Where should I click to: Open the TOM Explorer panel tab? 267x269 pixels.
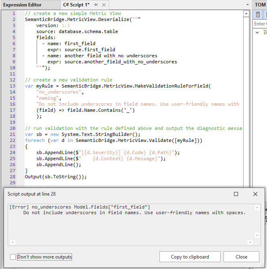[260, 4]
